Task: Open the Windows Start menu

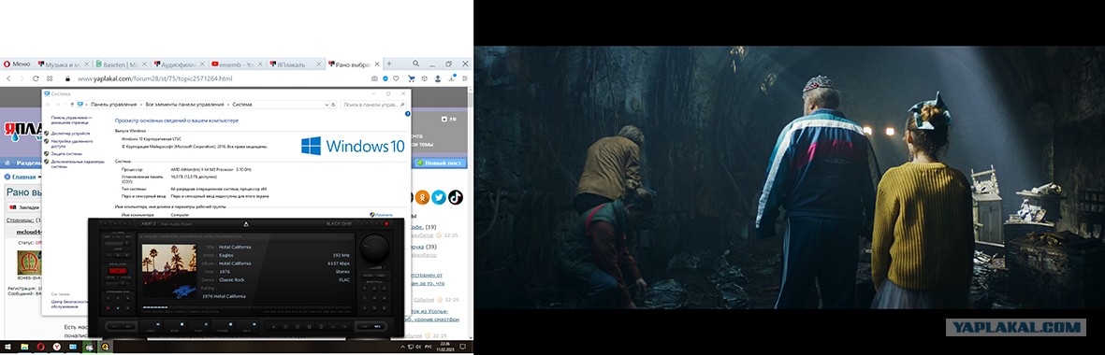Action: [7, 347]
